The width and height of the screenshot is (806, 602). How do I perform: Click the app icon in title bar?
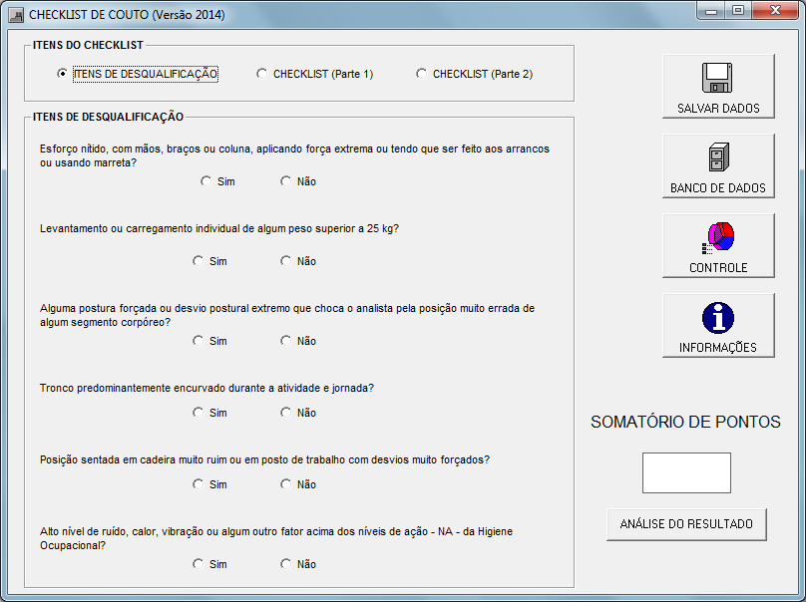point(15,15)
